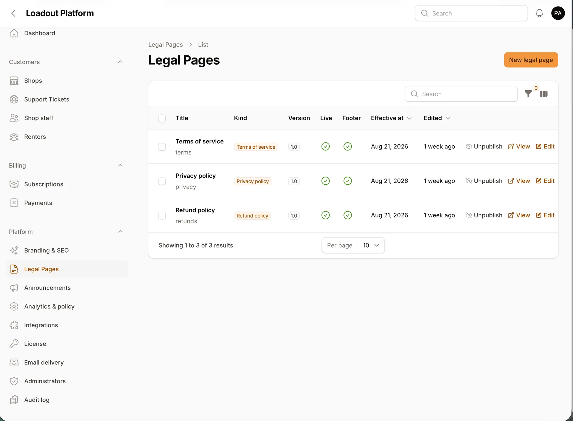Screen dimensions: 573x421
Task: Check the Privacy policy row checkbox
Action: tap(162, 181)
